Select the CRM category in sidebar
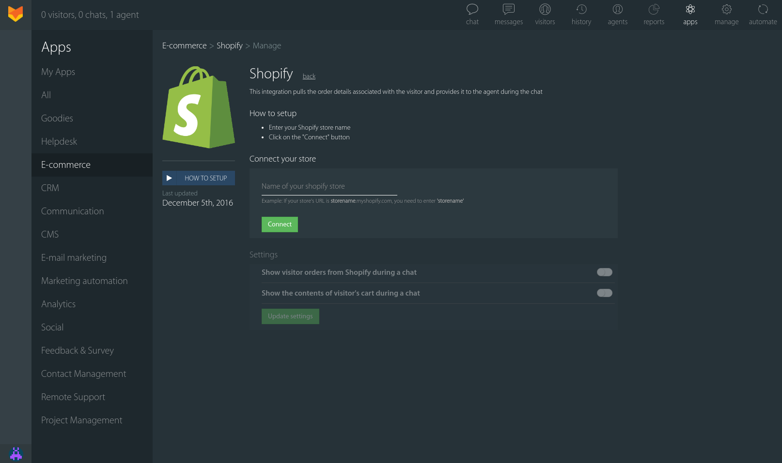The width and height of the screenshot is (782, 463). click(50, 188)
